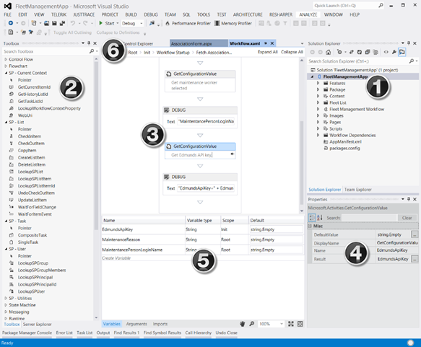Click the ellipsis button beside DefaultValue
The width and height of the screenshot is (421, 347).
415,234
